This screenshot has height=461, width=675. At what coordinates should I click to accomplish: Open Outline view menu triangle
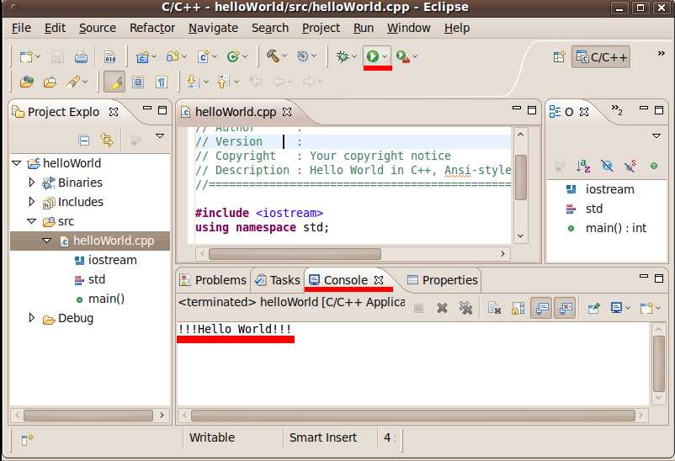[656, 136]
